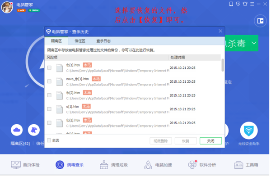271x176 pixels.
Task: Open the main menu hamburger icon
Action: (x=252, y=4)
